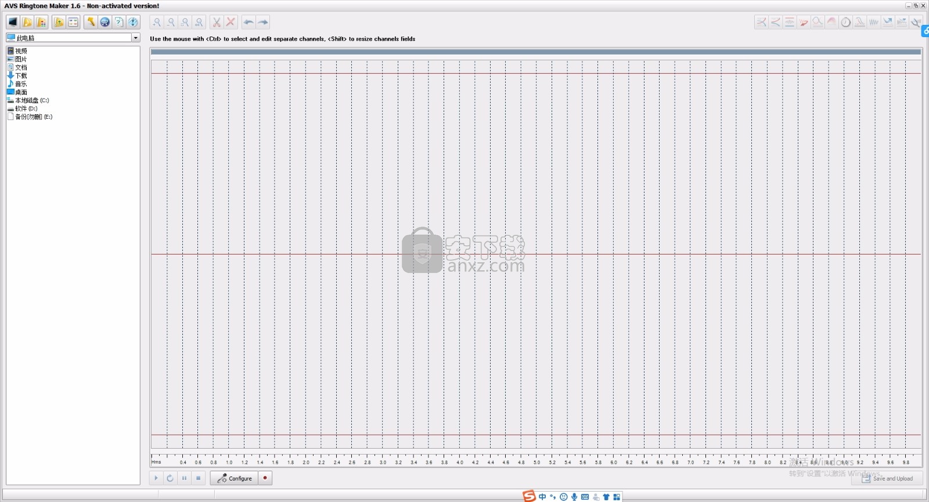Click the blue arrow pitch shift icon

pos(888,22)
